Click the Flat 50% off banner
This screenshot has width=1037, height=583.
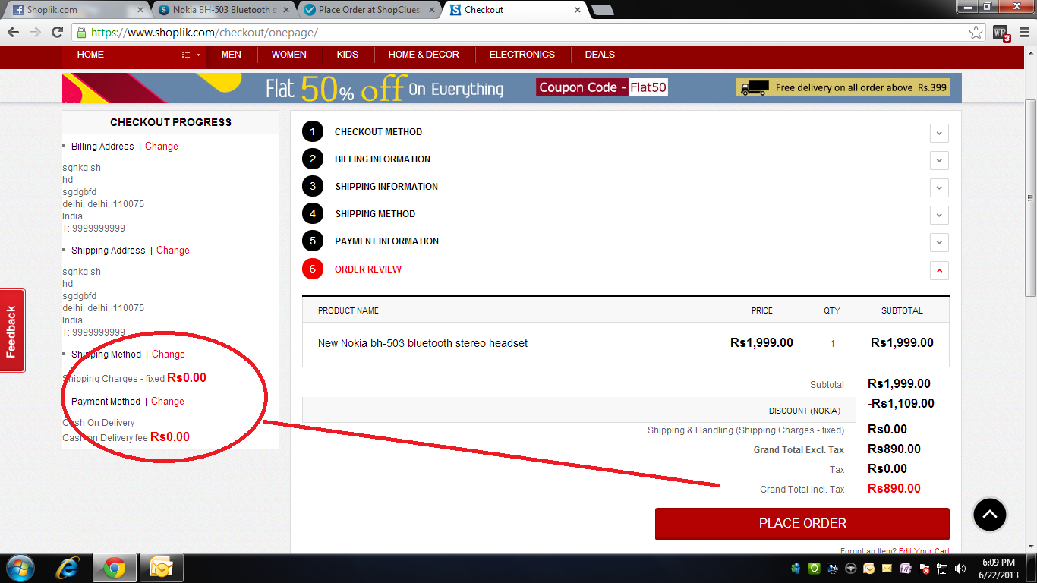click(512, 88)
